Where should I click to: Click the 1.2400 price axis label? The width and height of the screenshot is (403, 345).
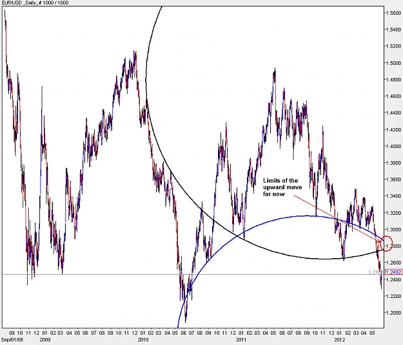point(394,279)
